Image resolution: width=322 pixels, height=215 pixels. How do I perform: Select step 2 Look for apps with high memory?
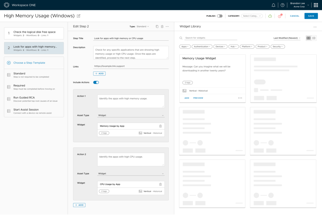point(34,48)
